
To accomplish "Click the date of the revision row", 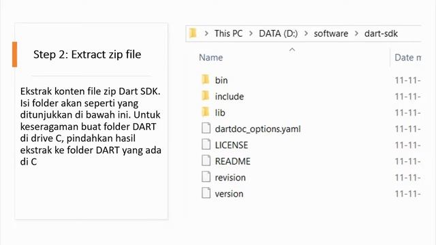I will click(408, 178).
